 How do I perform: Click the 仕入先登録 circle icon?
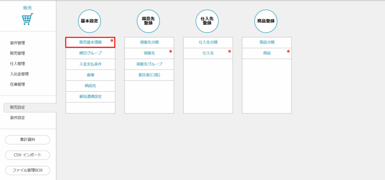pyautogui.click(x=208, y=21)
